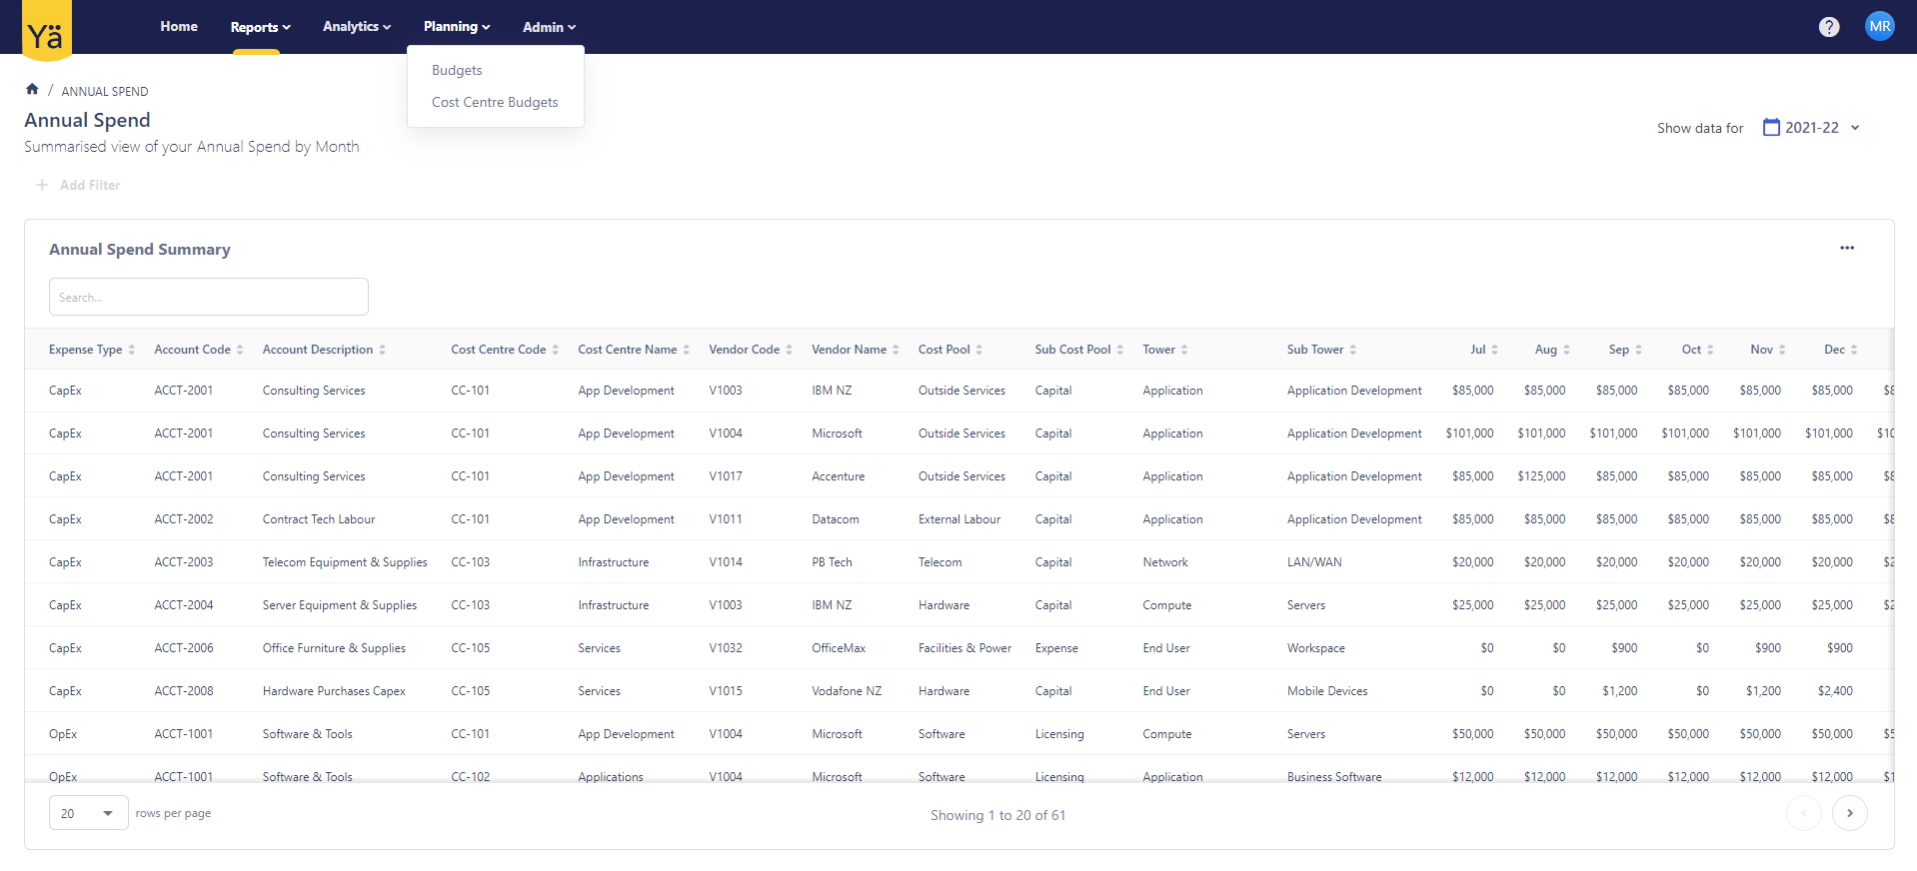
Task: Click the home breadcrumb icon
Action: point(32,90)
